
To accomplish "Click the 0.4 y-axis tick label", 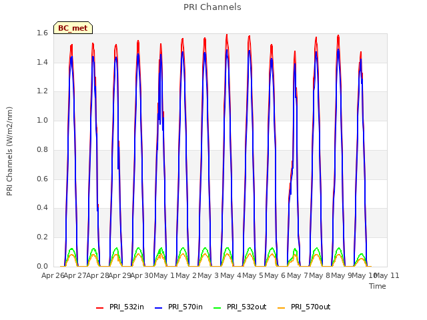I will [42, 208].
